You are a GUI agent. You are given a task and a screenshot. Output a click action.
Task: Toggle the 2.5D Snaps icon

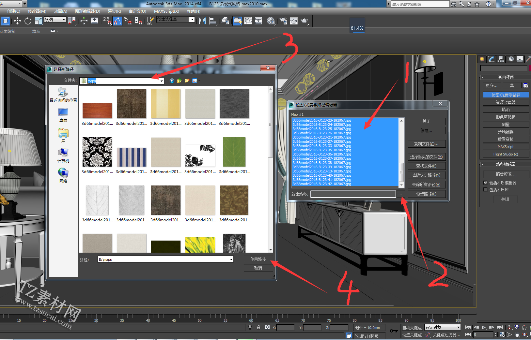click(x=107, y=21)
